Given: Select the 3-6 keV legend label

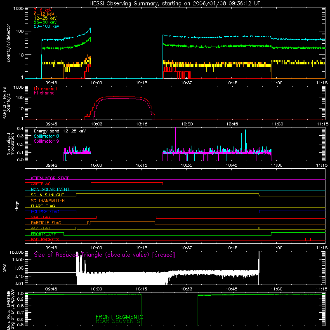Looking at the screenshot, I should pos(42,10).
